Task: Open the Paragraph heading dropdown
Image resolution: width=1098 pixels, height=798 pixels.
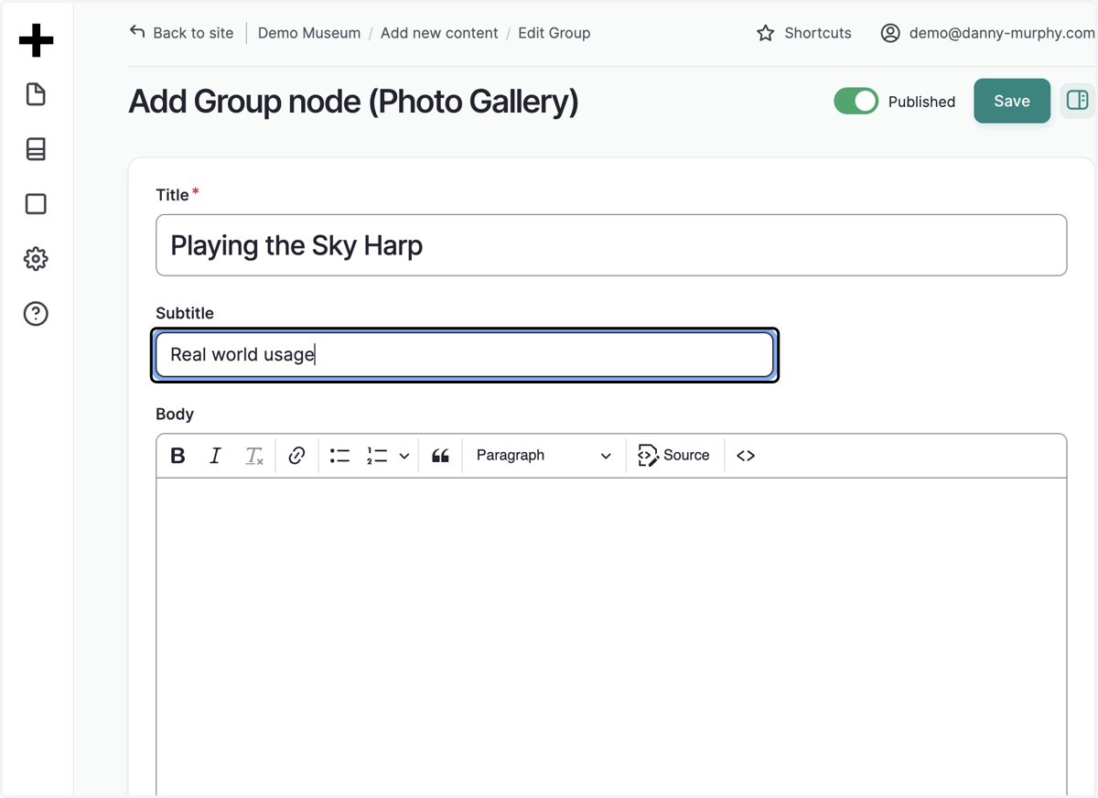Action: (544, 456)
